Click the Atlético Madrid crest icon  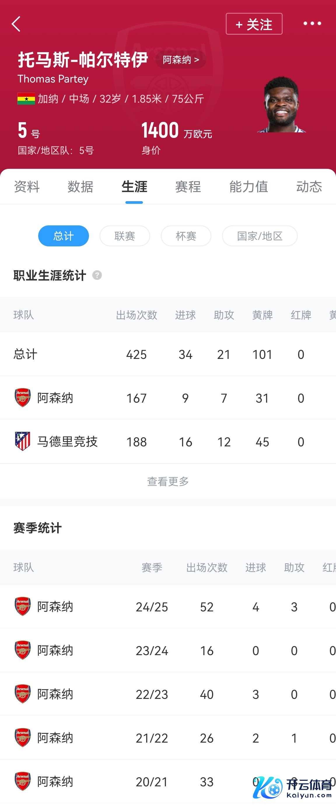[x=22, y=441]
